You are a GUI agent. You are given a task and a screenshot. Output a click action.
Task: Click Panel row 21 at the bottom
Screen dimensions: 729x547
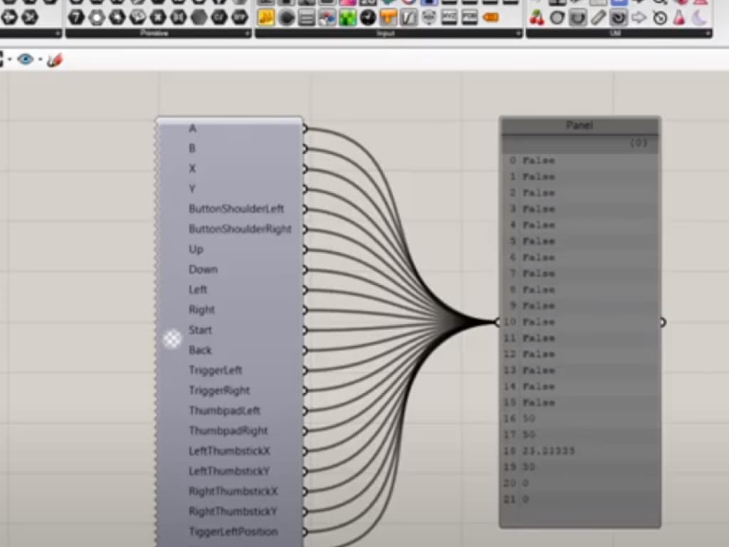coord(579,499)
